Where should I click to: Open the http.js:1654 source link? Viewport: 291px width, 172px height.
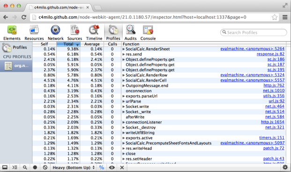(x=273, y=122)
